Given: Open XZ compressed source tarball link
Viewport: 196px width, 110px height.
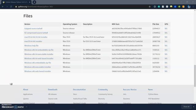Looking at the screenshot, I should [36, 33].
